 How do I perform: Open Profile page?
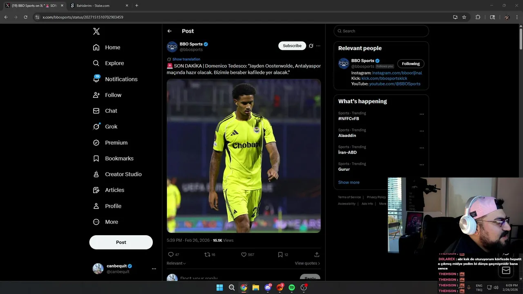(x=107, y=206)
